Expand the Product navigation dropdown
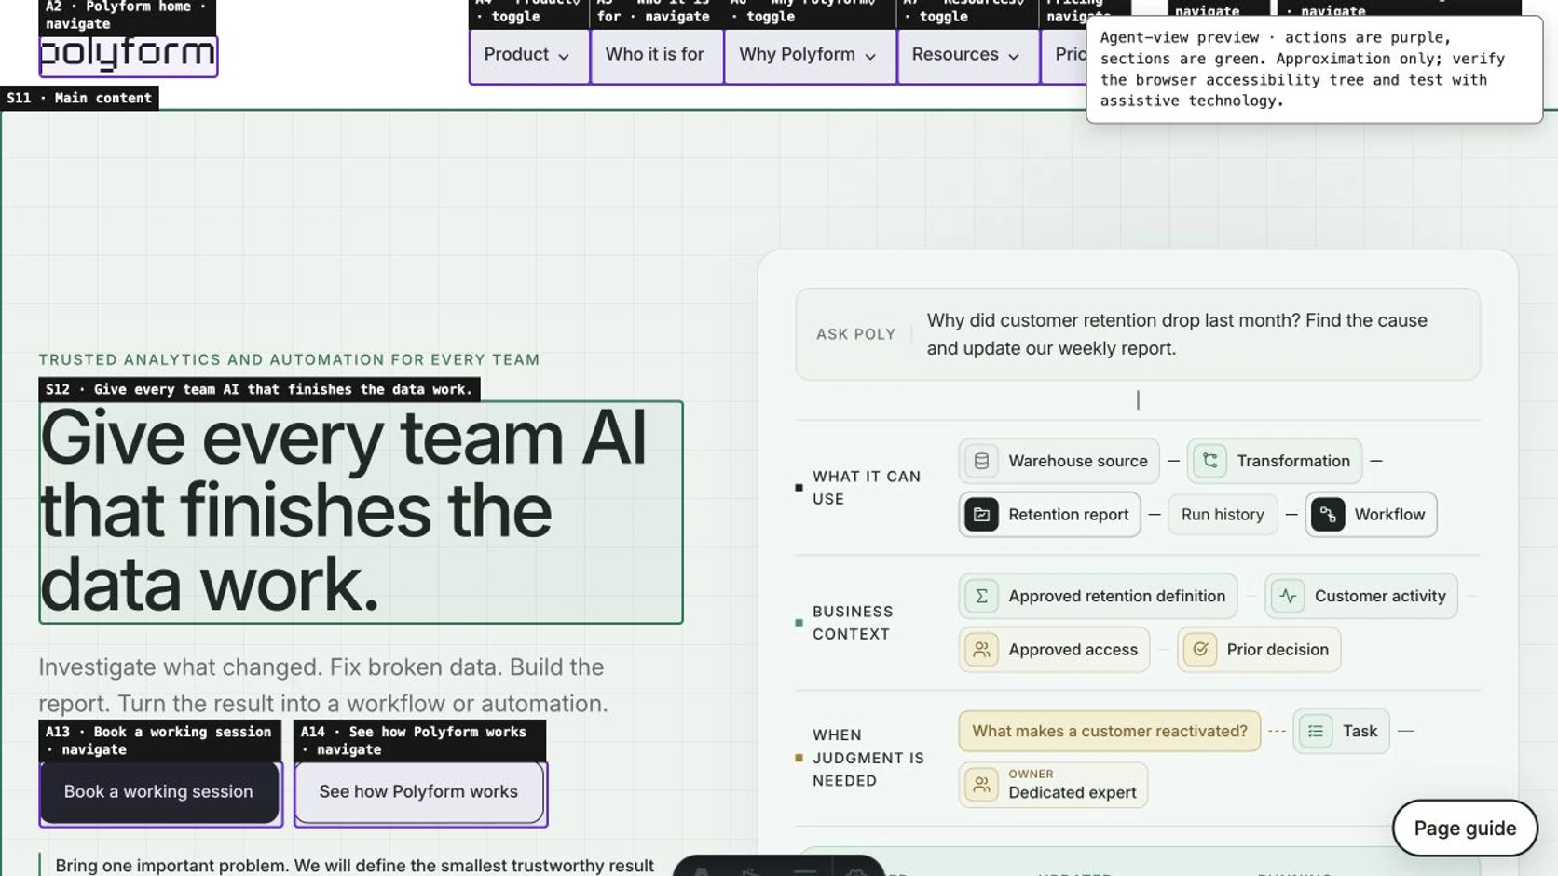The height and width of the screenshot is (876, 1558). pos(528,55)
